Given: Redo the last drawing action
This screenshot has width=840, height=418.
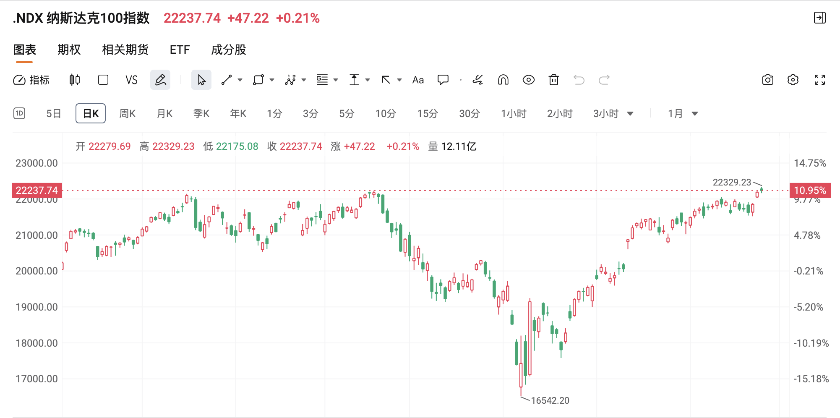Looking at the screenshot, I should [604, 80].
